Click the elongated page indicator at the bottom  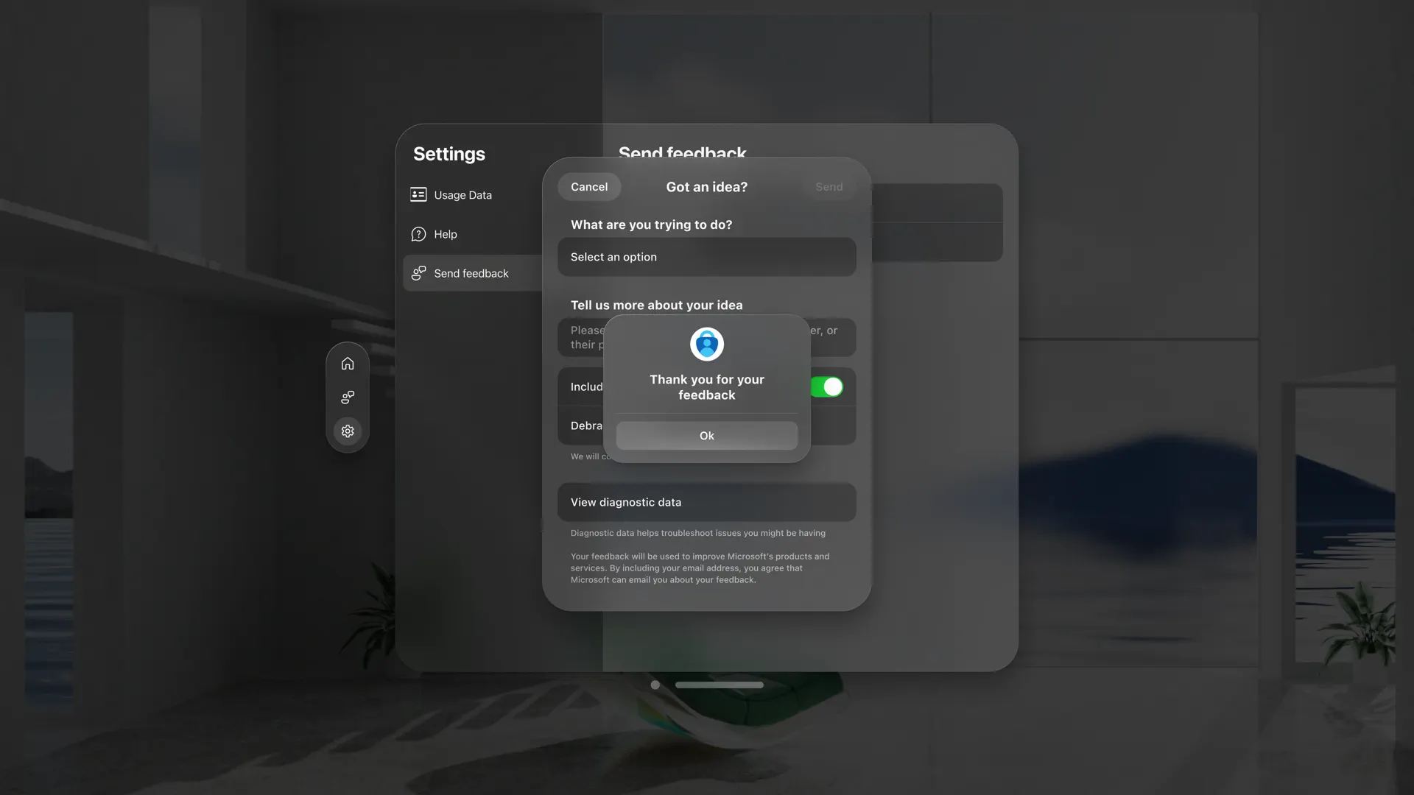(719, 685)
